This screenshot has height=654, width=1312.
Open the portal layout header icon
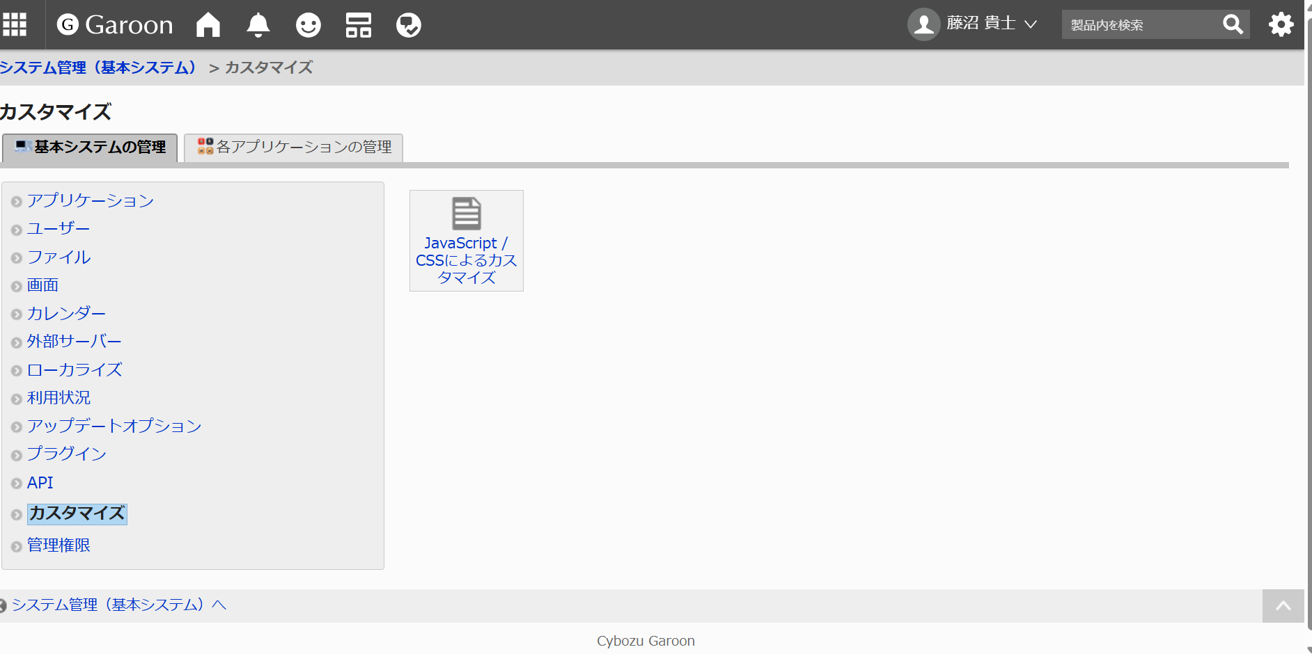coord(359,25)
